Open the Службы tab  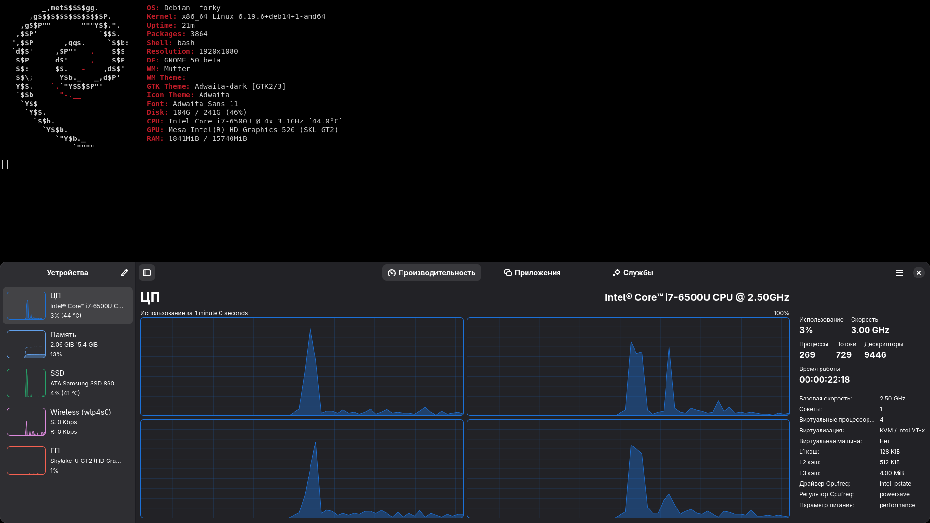click(633, 273)
